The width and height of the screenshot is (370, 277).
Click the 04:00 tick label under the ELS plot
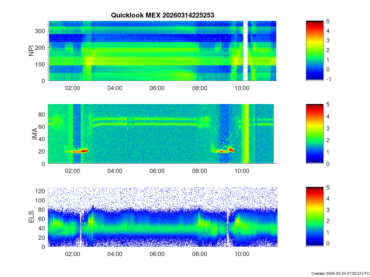pyautogui.click(x=115, y=254)
